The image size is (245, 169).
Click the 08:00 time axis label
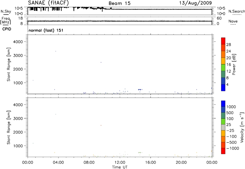(89, 163)
